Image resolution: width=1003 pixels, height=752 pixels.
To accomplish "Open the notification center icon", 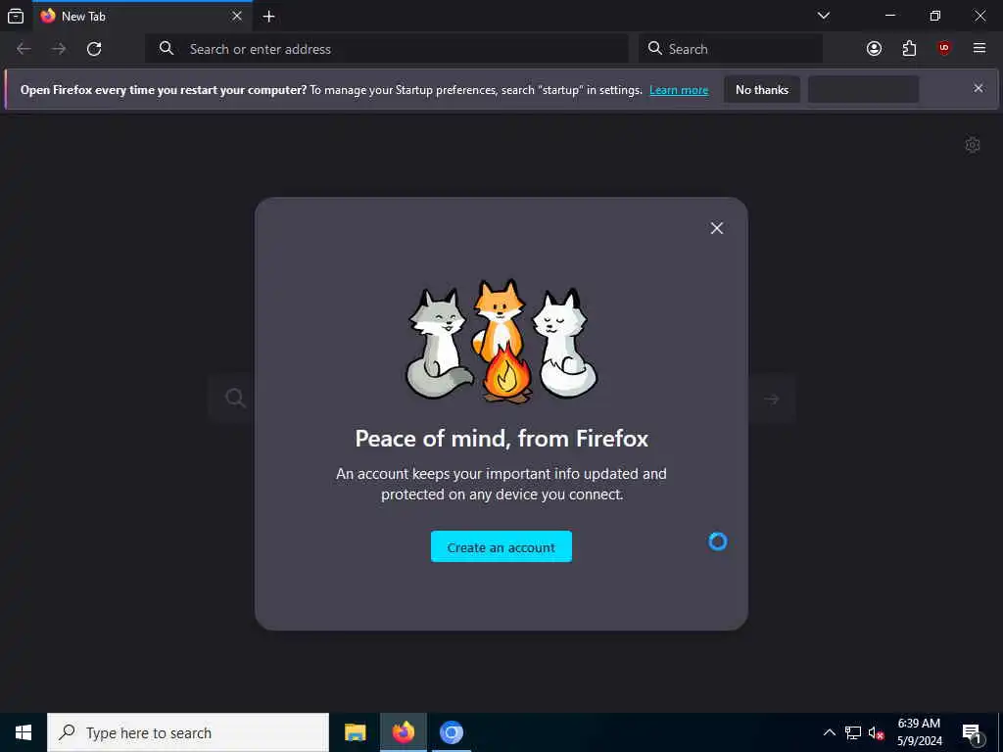I will point(973,734).
